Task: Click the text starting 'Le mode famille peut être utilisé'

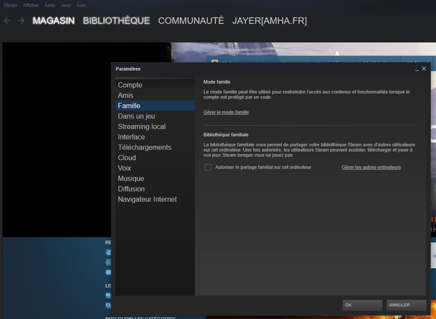Action: [306, 94]
